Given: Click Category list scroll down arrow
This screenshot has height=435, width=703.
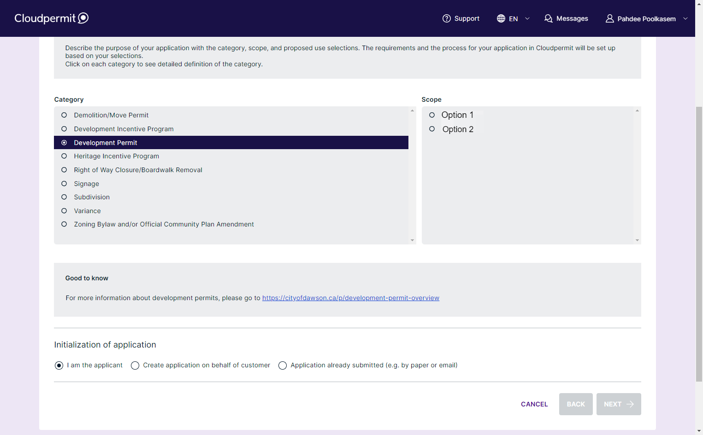Looking at the screenshot, I should coord(412,240).
